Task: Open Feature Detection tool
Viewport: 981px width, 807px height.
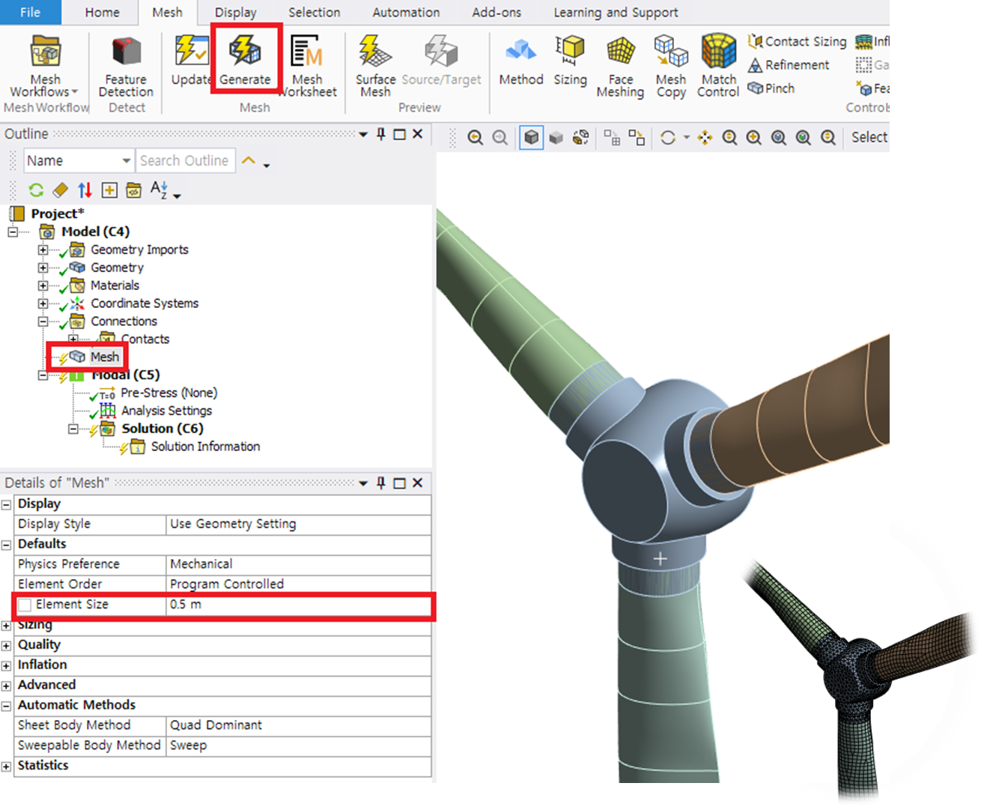Action: (x=126, y=54)
